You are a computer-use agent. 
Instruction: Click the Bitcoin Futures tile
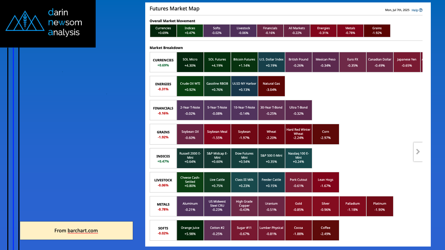pyautogui.click(x=244, y=62)
